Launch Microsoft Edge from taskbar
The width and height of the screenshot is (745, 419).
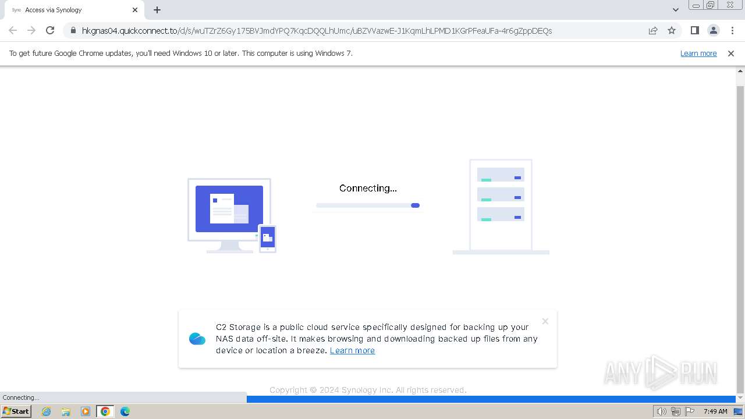pyautogui.click(x=125, y=411)
